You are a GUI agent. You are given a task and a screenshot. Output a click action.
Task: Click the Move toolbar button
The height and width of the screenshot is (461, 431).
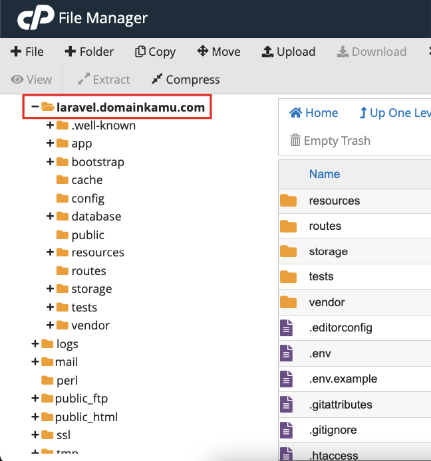tap(219, 52)
